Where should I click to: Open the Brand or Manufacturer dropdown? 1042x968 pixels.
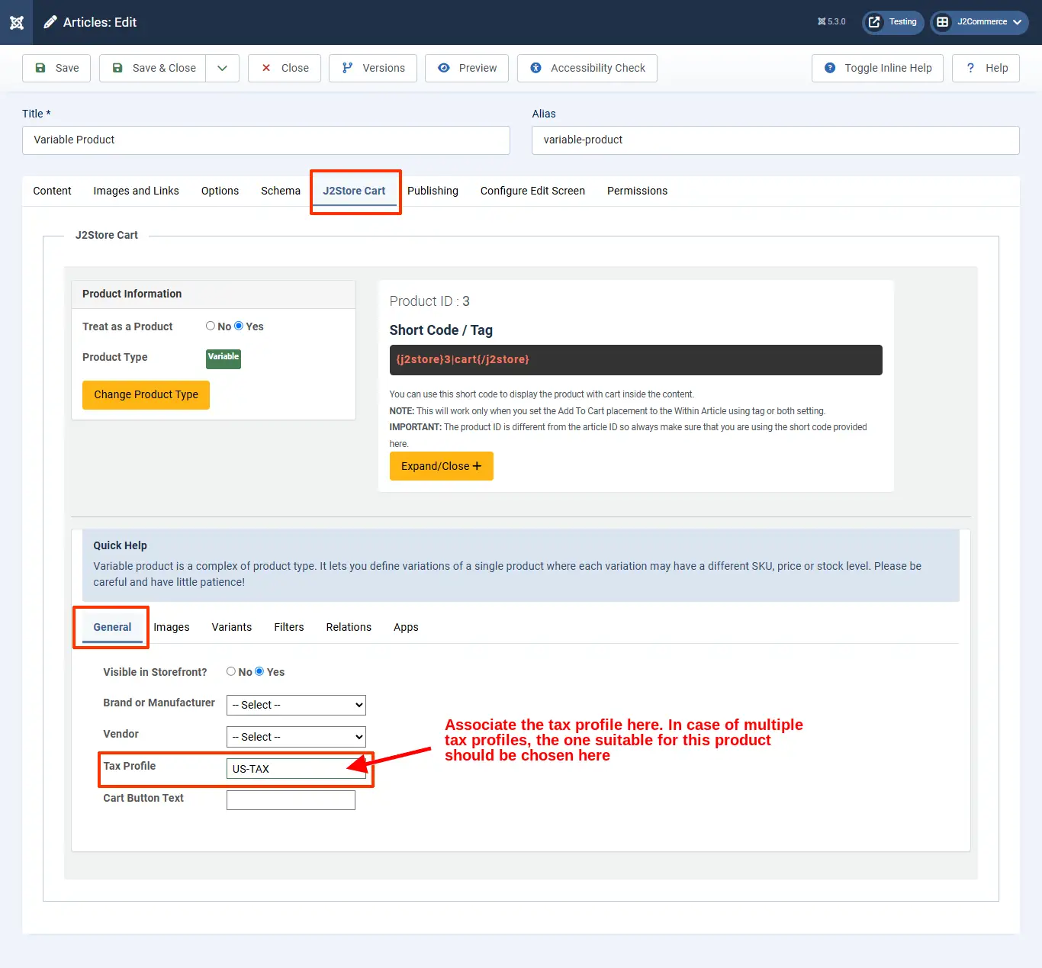[x=296, y=705]
